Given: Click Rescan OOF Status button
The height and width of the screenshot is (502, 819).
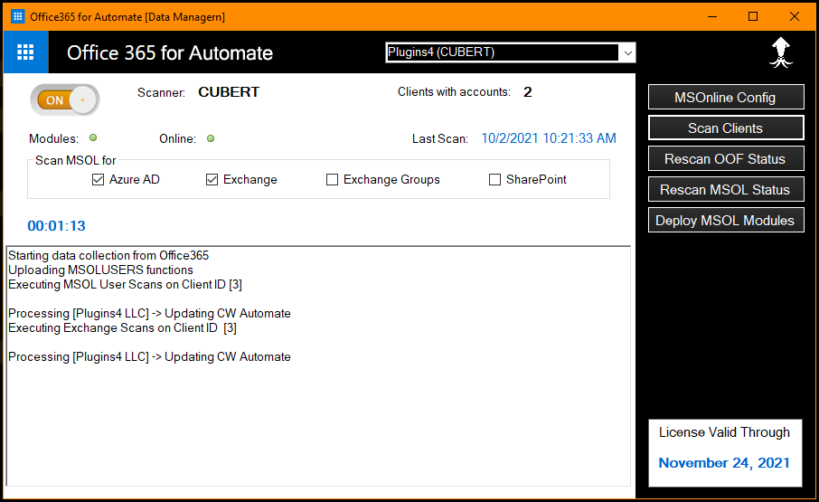Looking at the screenshot, I should (726, 159).
